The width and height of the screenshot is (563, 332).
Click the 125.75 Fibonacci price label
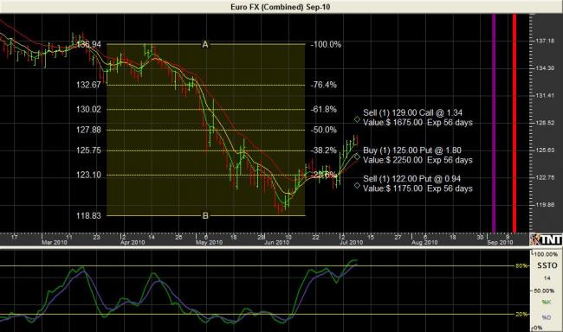[88, 150]
